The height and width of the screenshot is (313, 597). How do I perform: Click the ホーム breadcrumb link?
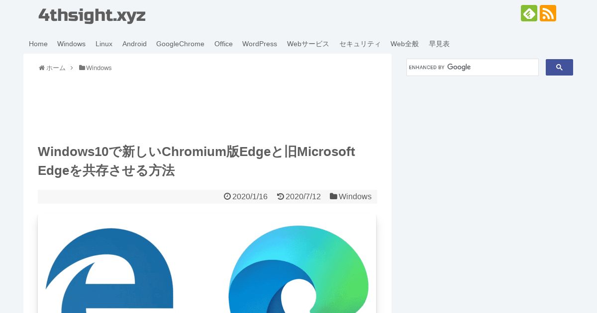click(x=56, y=68)
